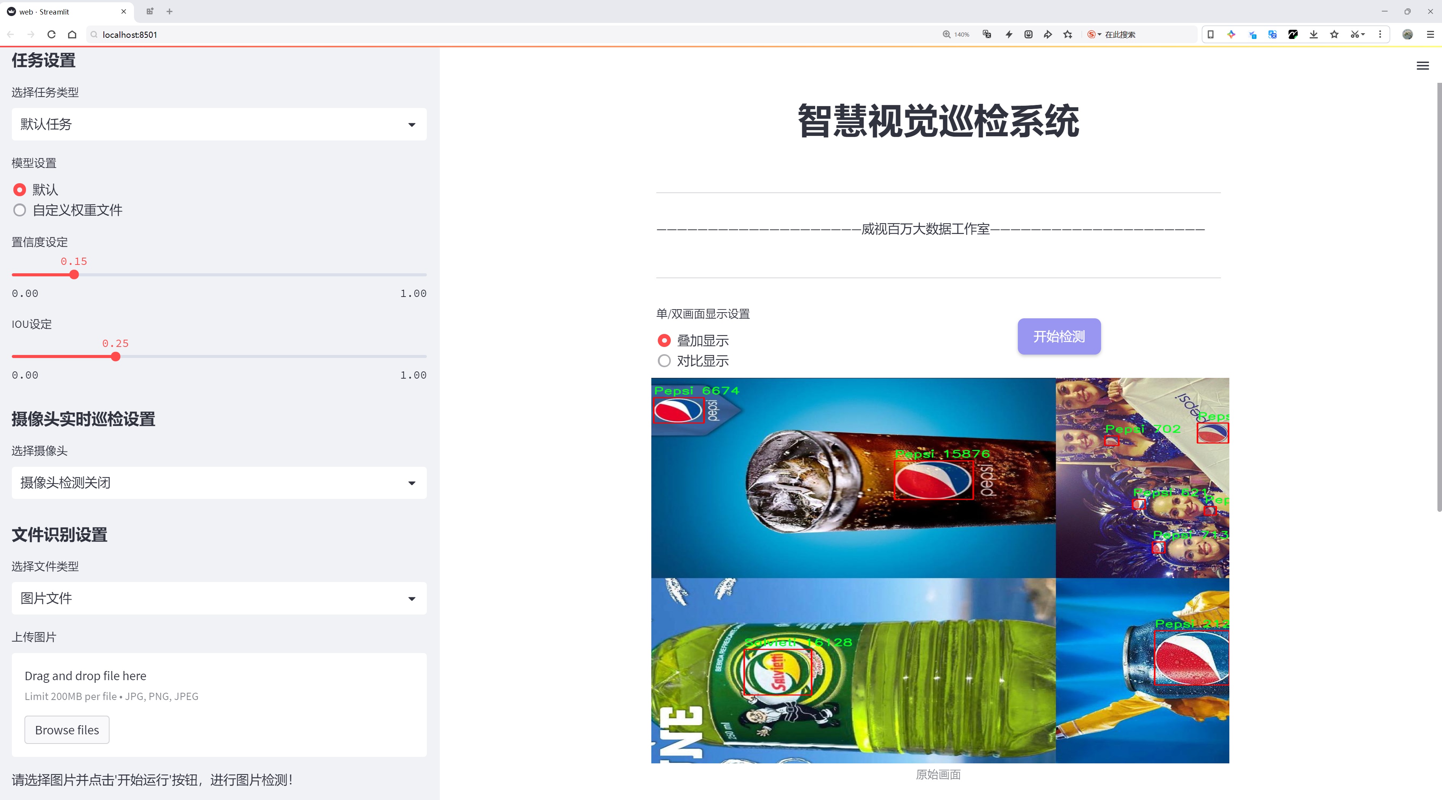
Task: Open the bookmarks star icon
Action: click(x=1334, y=35)
